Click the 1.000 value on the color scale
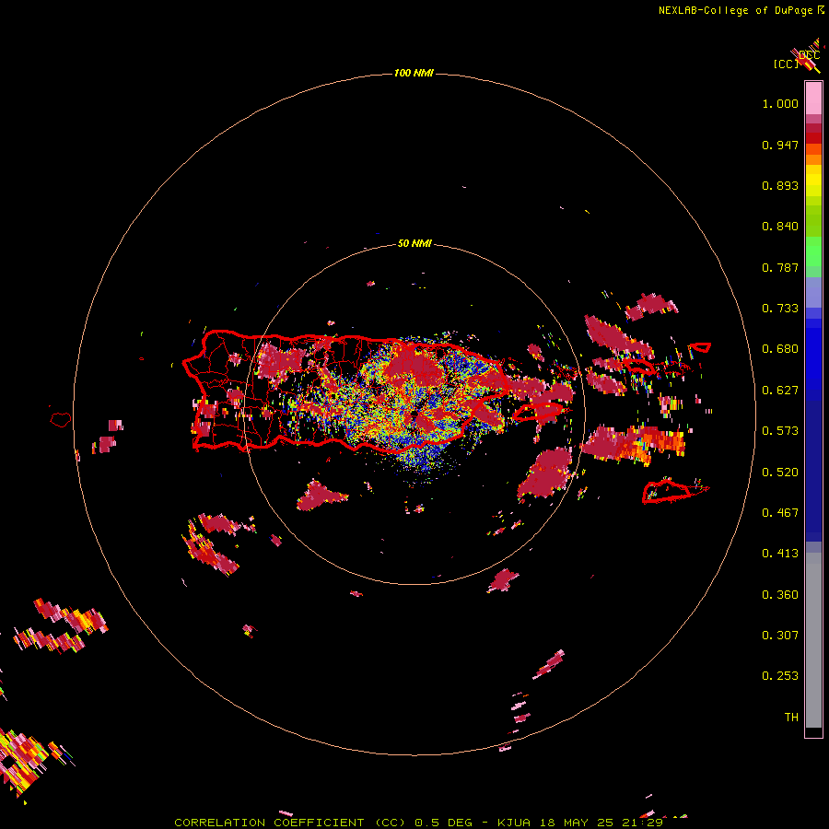Screen dimensions: 829x829 point(780,103)
